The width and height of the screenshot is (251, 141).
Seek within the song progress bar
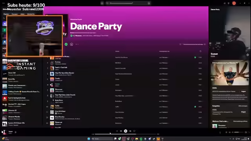click(x=125, y=134)
